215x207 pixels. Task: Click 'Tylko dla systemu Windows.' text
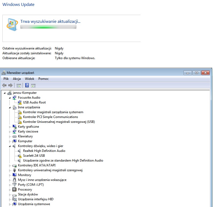[75, 58]
